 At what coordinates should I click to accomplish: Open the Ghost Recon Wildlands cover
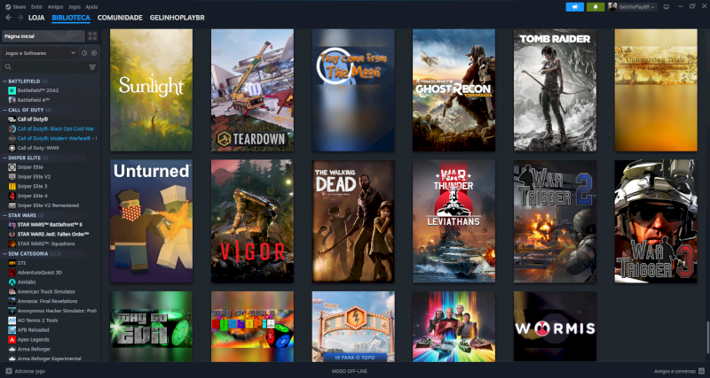point(454,90)
